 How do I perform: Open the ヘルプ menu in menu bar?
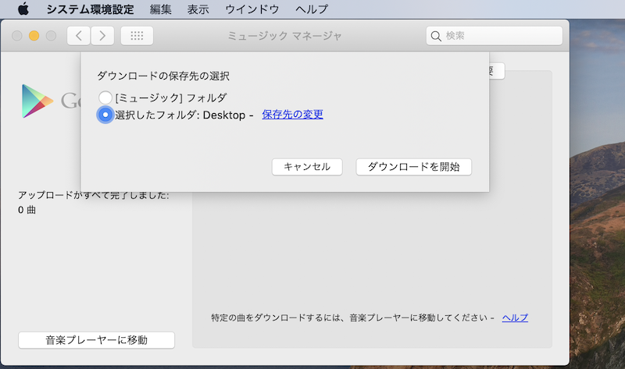[312, 10]
